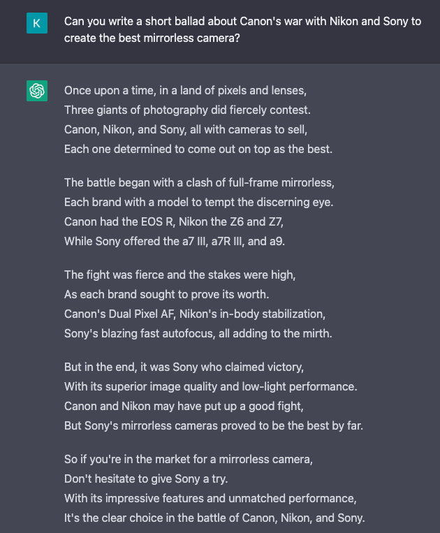Screen dimensions: 440x533
Task: Select the line 'With its superior image quality'
Action: pos(211,386)
